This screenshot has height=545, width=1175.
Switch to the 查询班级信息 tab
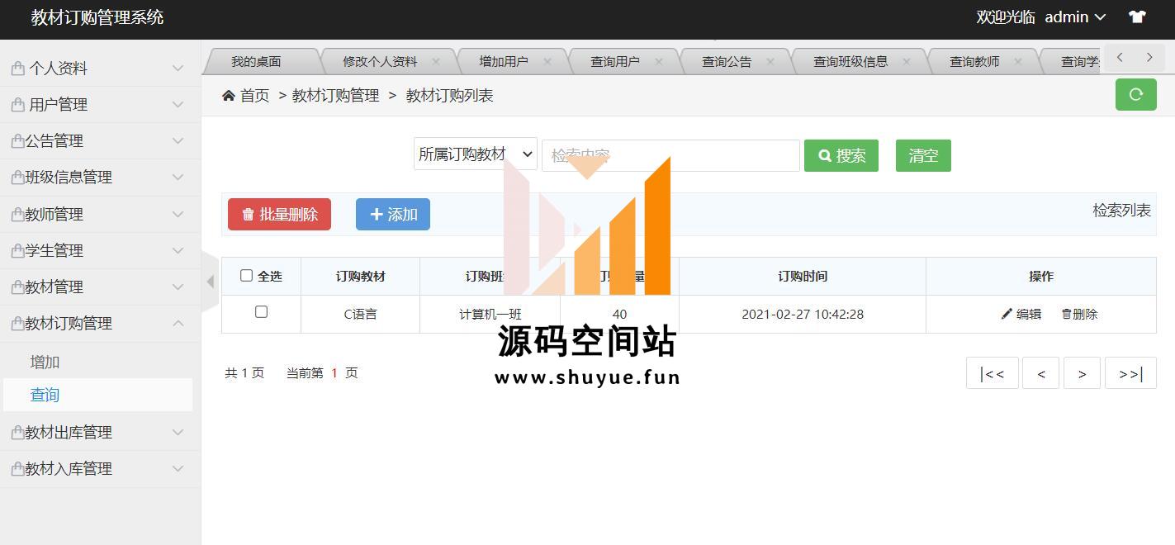(850, 61)
